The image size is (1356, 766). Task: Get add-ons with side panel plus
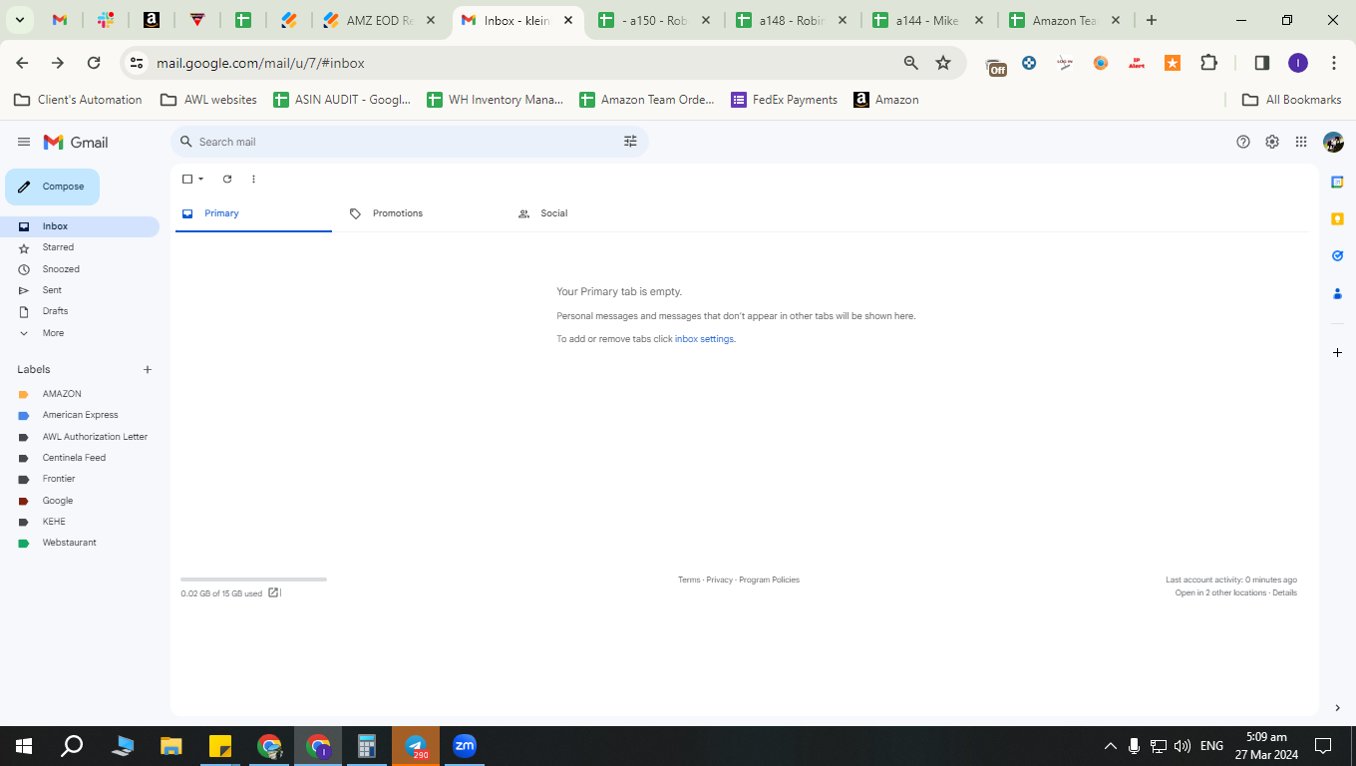coord(1338,353)
